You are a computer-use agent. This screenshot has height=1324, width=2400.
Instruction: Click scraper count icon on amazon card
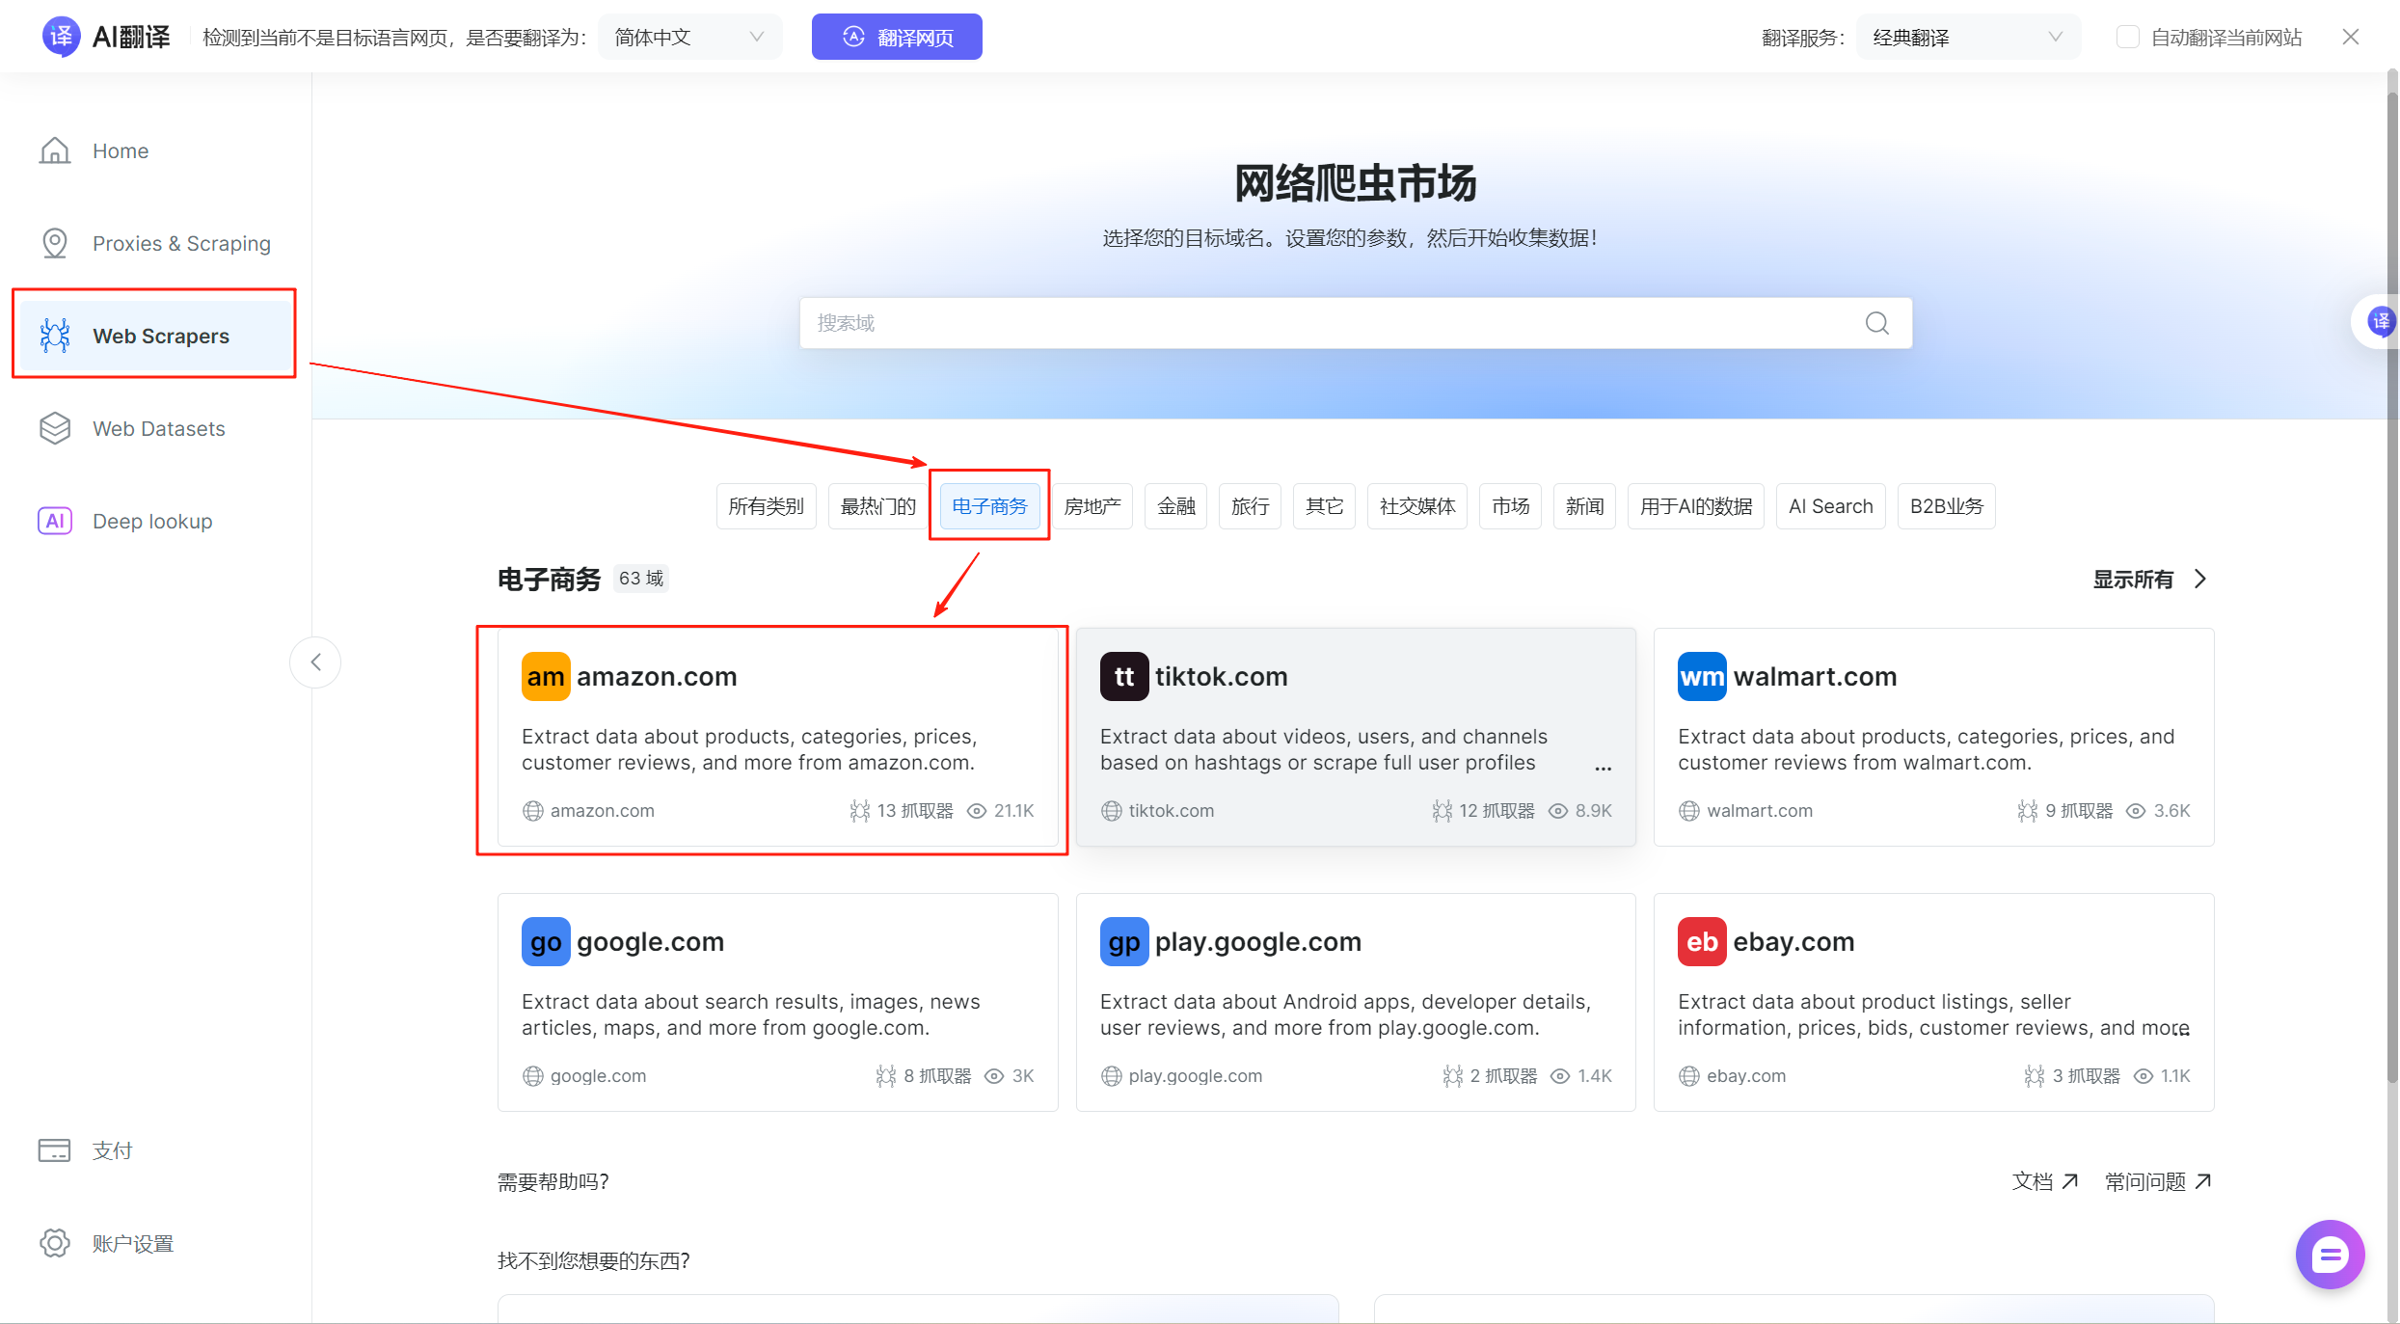859,811
